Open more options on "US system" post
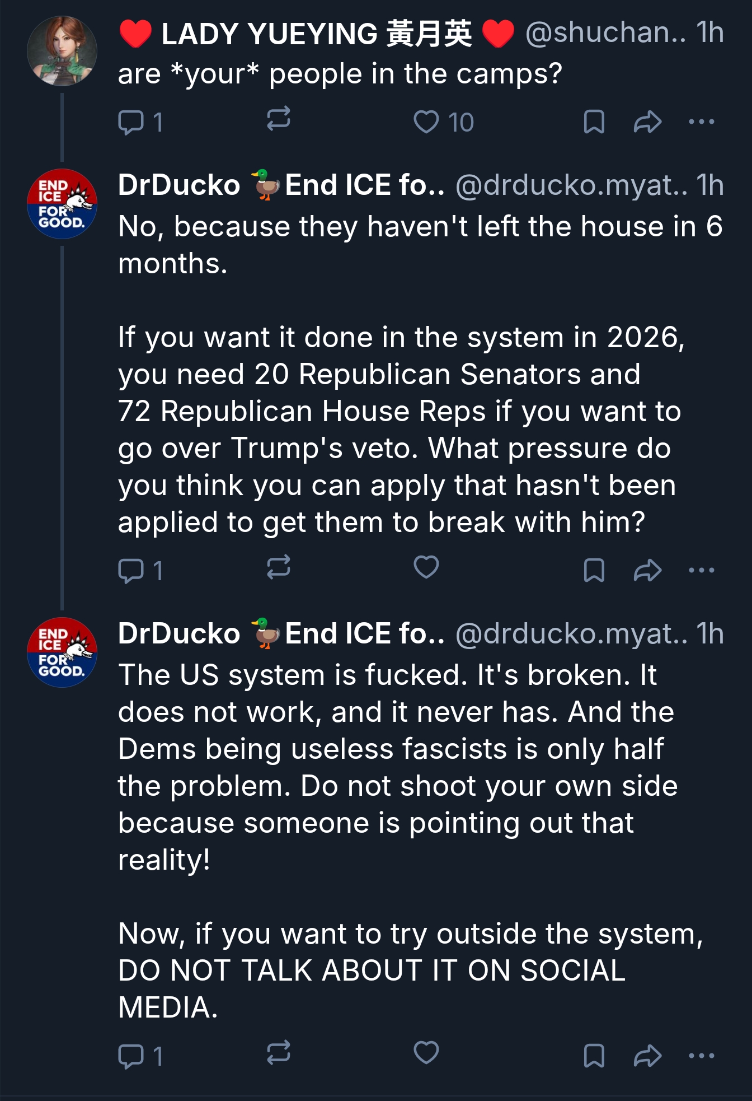752x1101 pixels. pyautogui.click(x=701, y=1056)
